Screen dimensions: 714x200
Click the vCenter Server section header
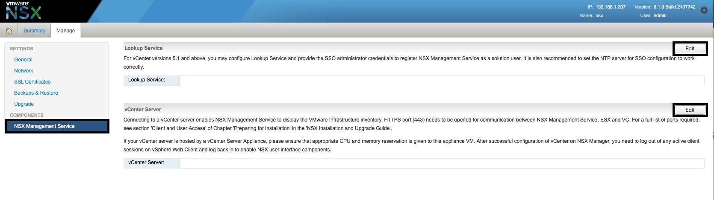[143, 110]
